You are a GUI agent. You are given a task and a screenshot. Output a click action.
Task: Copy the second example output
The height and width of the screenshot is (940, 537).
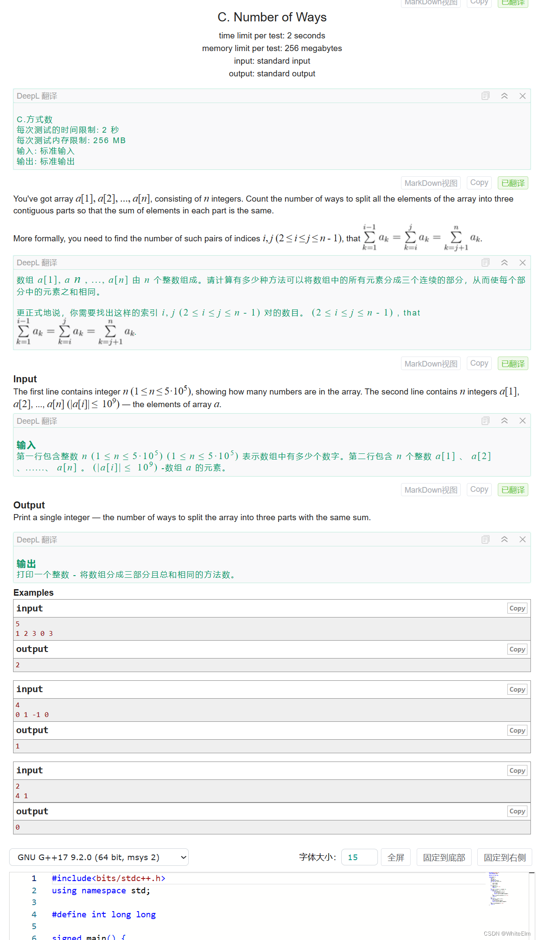[517, 730]
